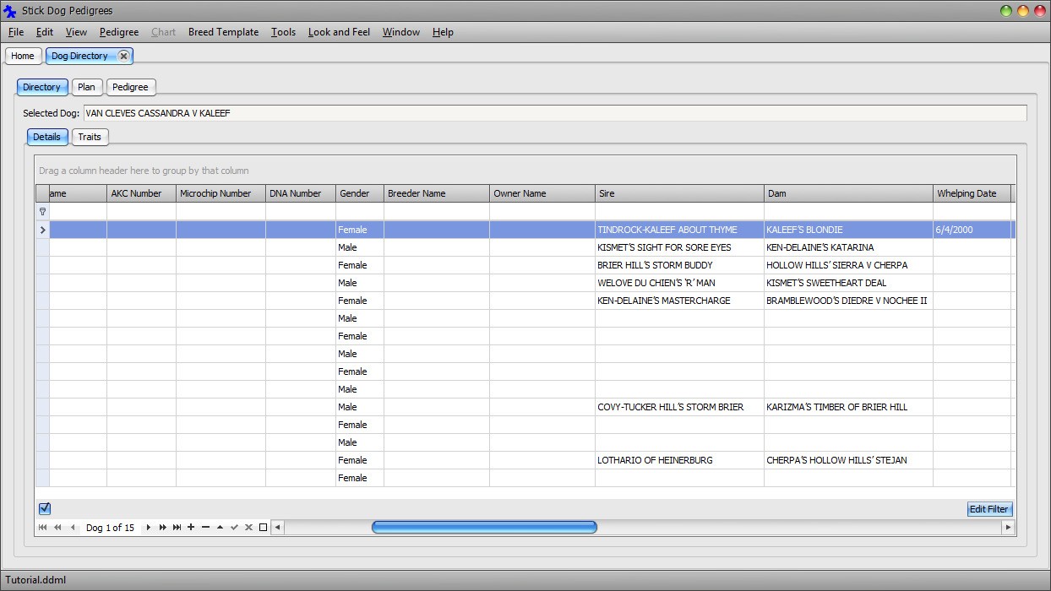The height and width of the screenshot is (591, 1051).
Task: Add a new dog record with plus icon
Action: click(191, 528)
